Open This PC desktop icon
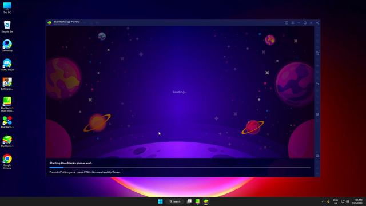This screenshot has width=366, height=206. coord(7,7)
